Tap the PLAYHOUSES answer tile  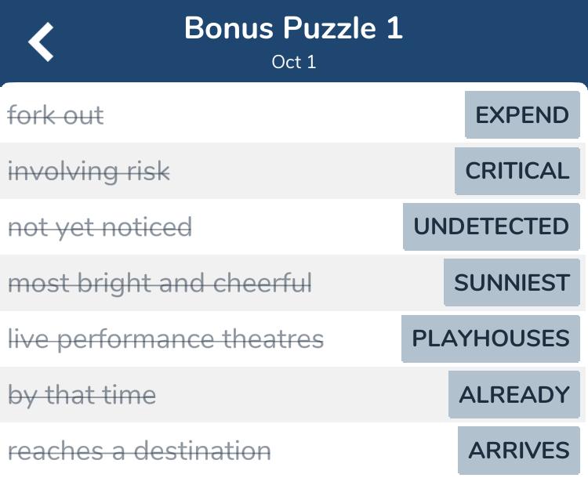[x=491, y=339]
